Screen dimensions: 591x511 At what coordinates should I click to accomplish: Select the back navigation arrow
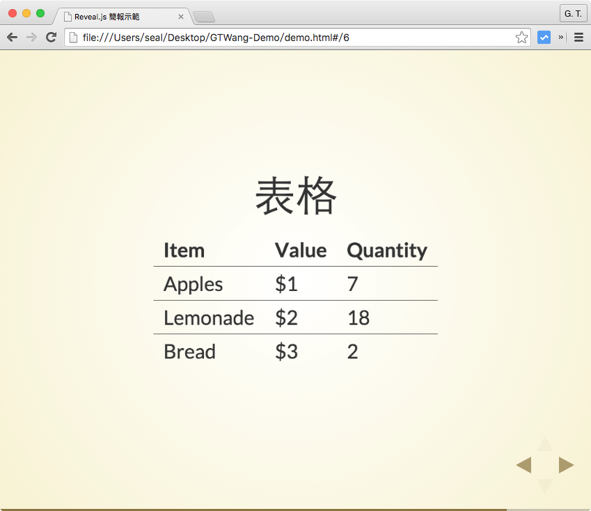12,37
